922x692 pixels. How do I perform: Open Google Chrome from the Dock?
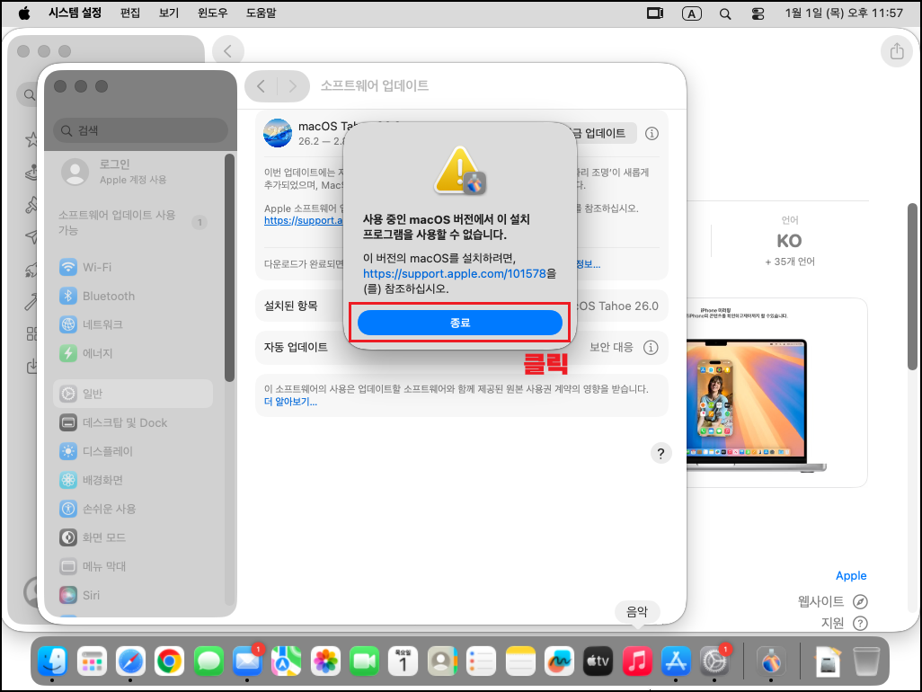point(169,661)
